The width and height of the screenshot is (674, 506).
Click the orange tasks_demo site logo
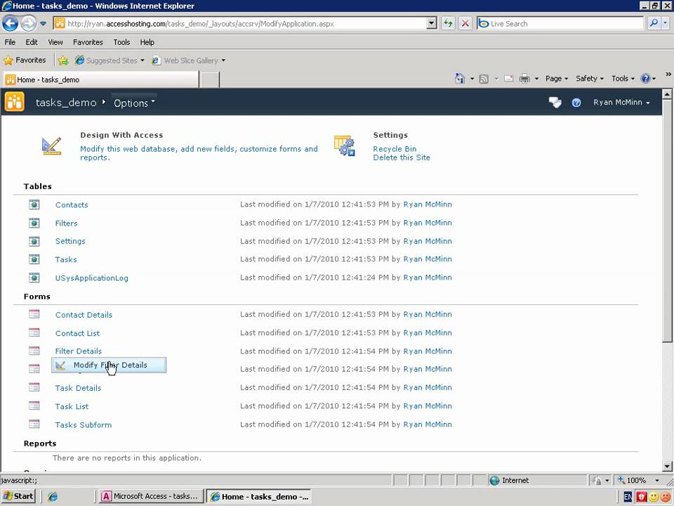click(x=15, y=102)
